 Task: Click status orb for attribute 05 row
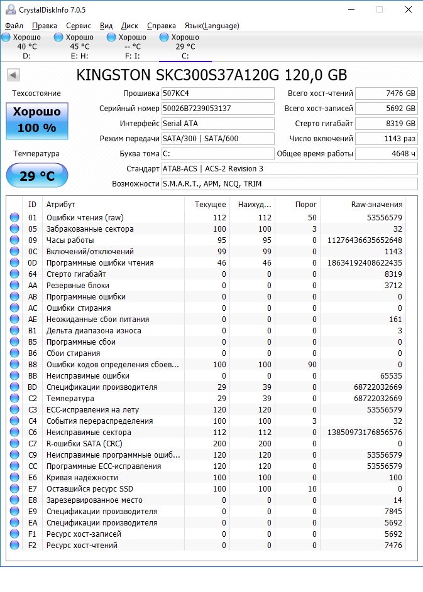14,229
